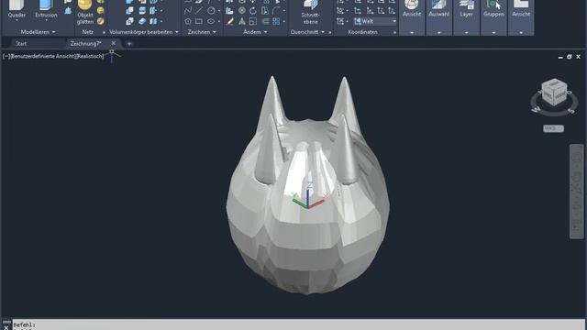Choose the ellipse tool in Zeichnen panel
The image size is (587, 330).
[x=211, y=22]
